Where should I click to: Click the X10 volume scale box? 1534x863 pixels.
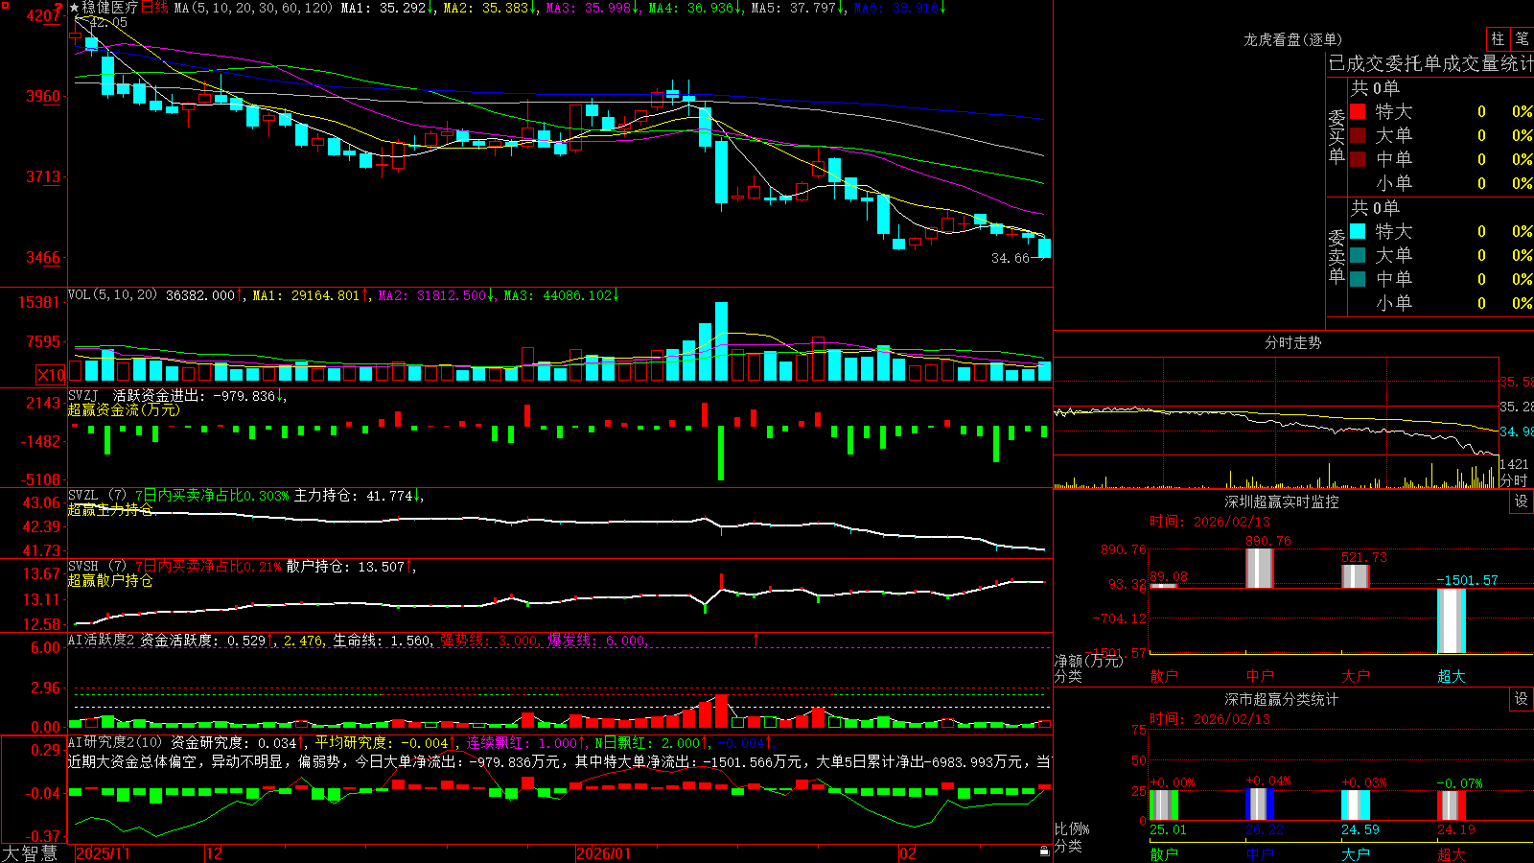click(x=51, y=375)
